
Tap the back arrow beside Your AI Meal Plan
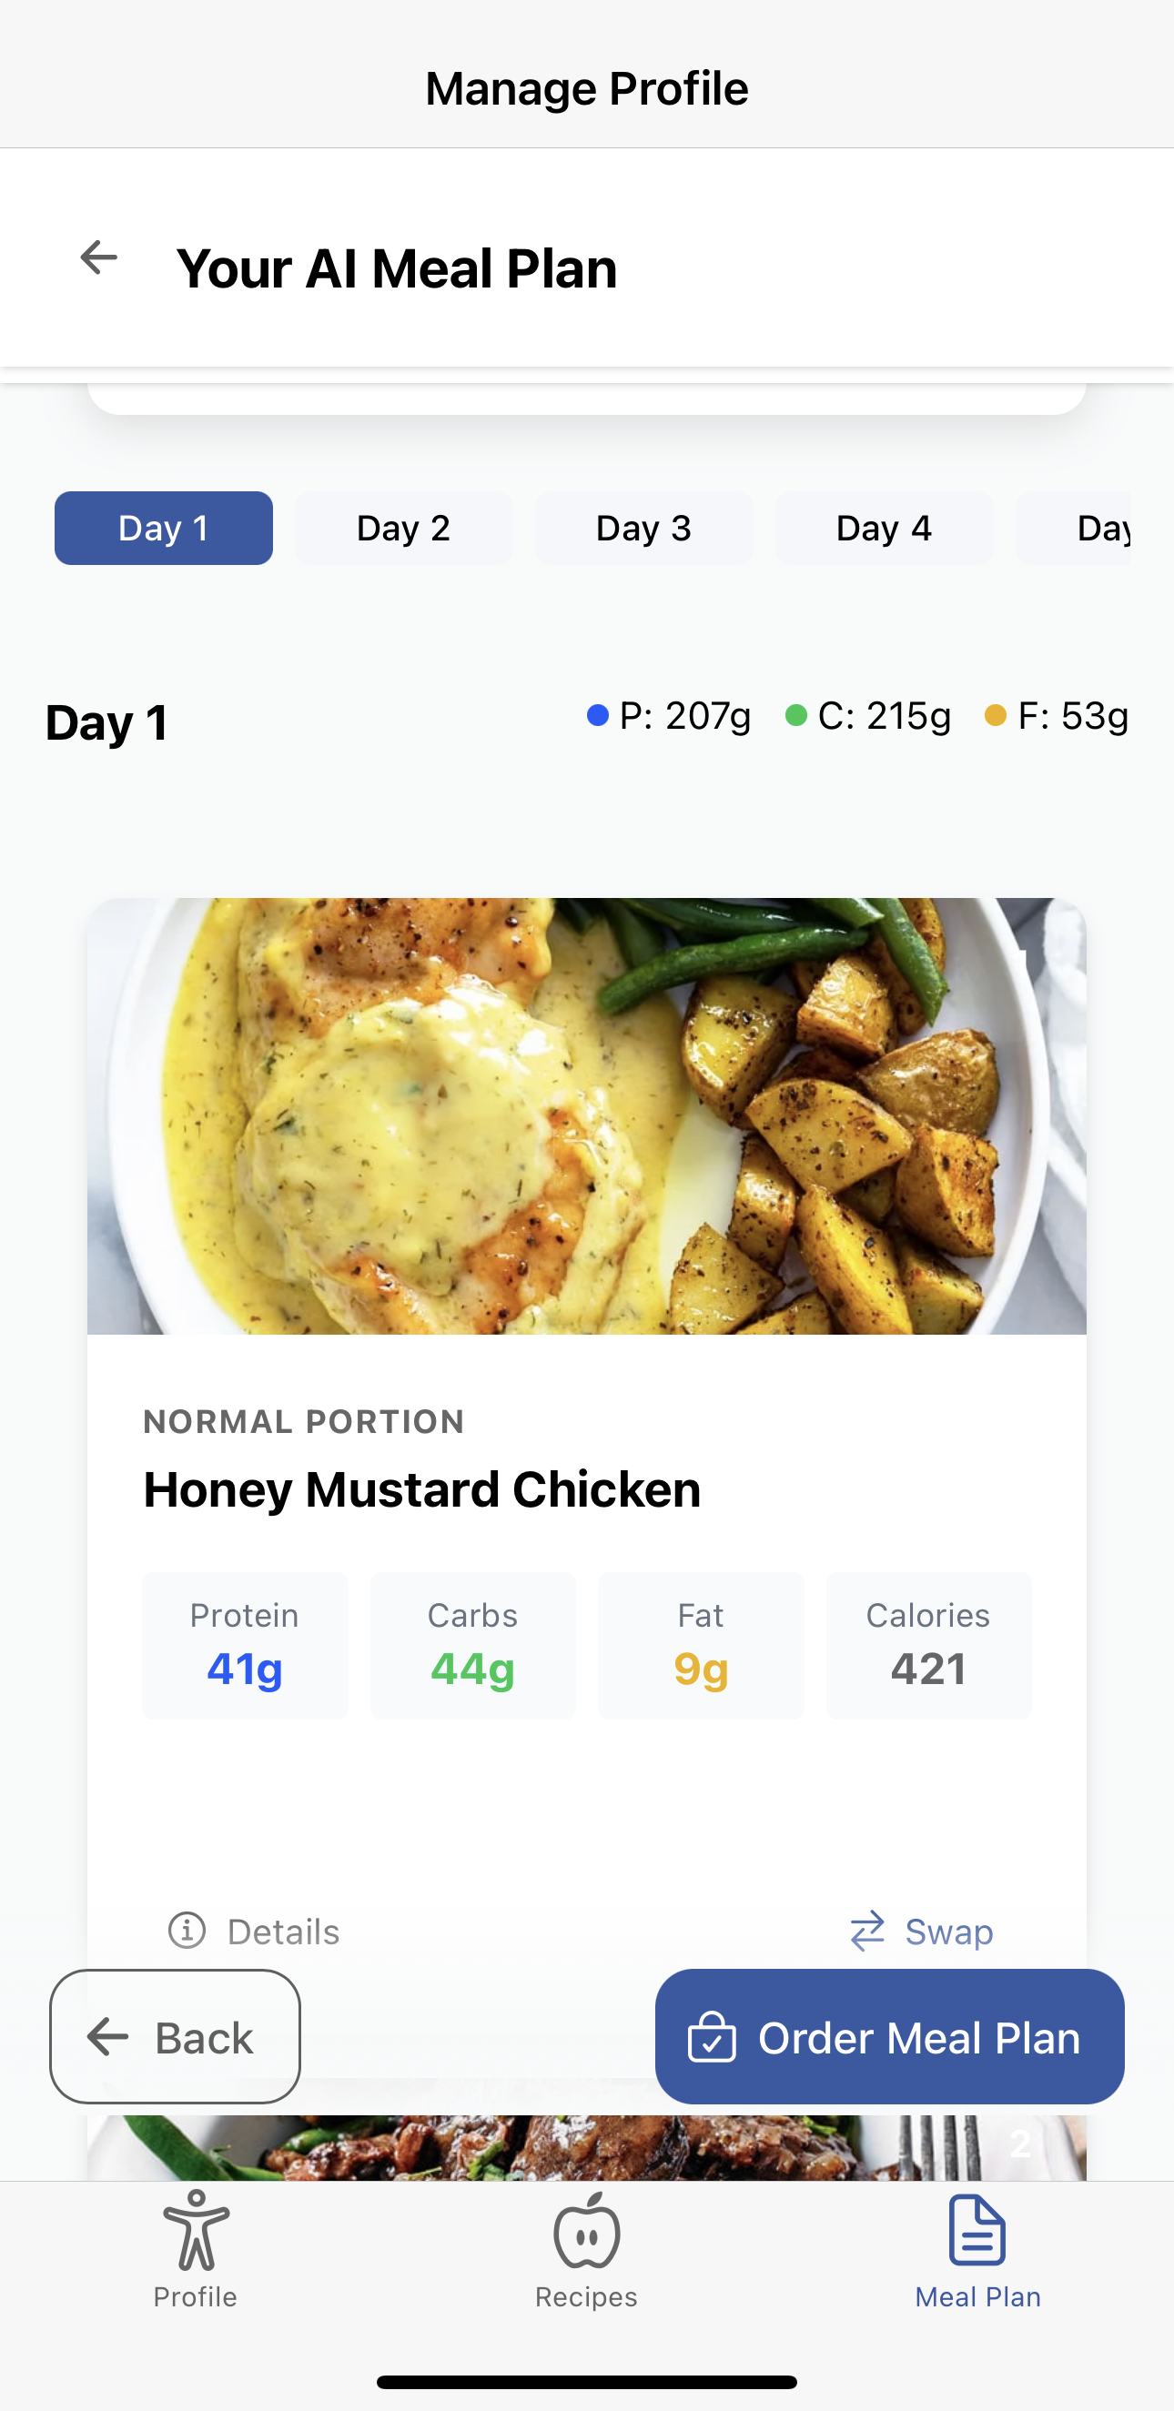tap(98, 257)
